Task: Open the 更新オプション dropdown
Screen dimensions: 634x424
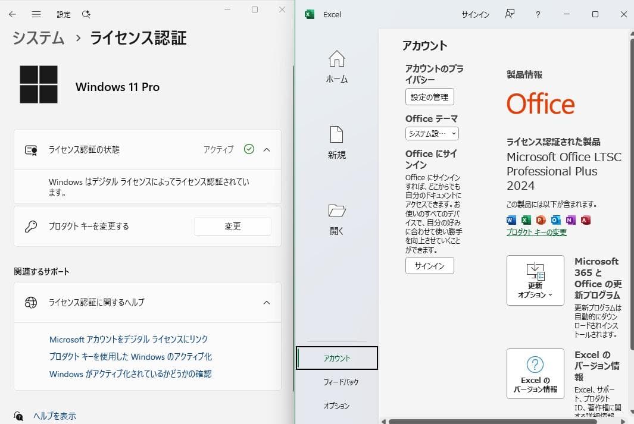Action: coord(535,279)
